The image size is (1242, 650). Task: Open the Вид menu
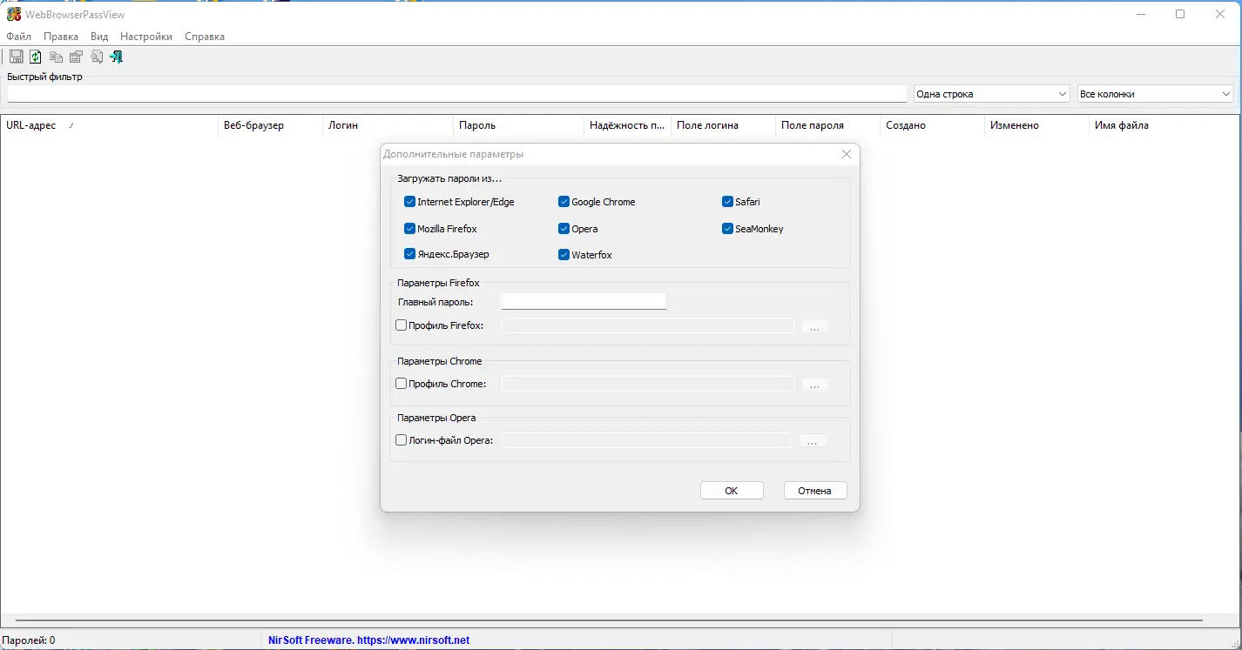99,37
